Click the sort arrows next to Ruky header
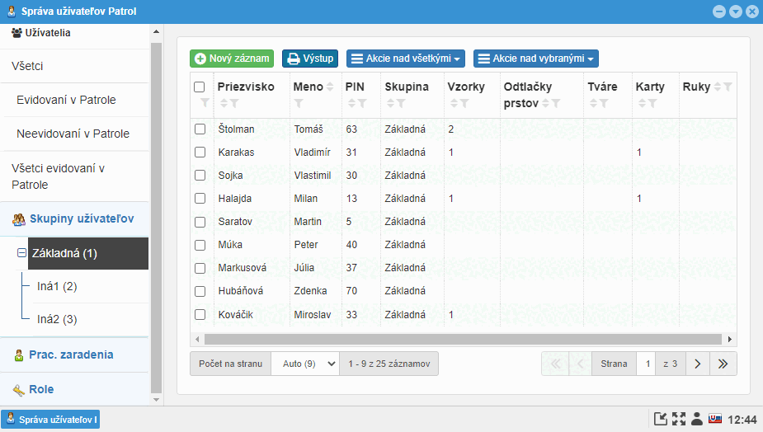 (x=718, y=87)
